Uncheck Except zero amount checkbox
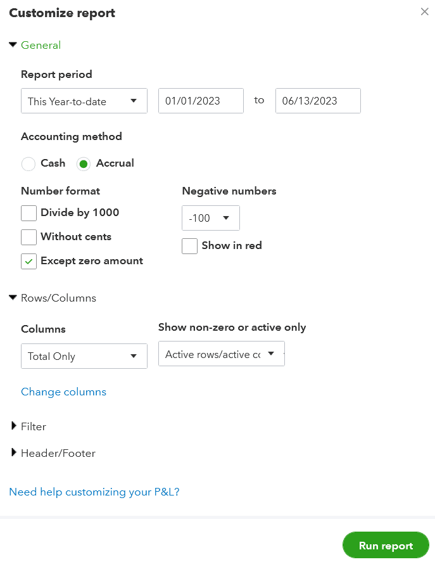 click(x=29, y=261)
